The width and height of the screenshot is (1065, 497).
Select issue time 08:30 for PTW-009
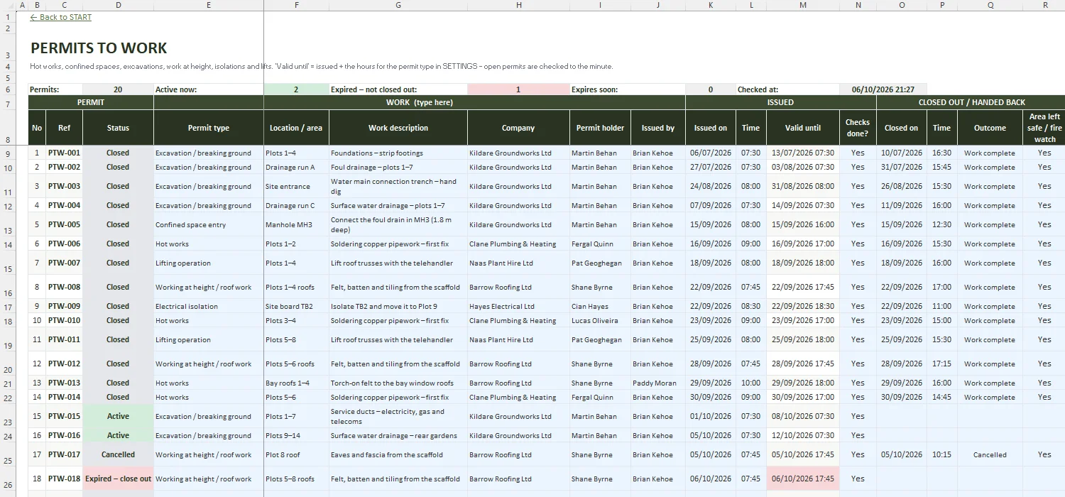(x=751, y=306)
